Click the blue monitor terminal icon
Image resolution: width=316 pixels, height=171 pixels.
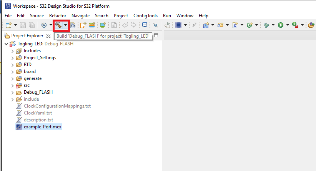(x=144, y=25)
